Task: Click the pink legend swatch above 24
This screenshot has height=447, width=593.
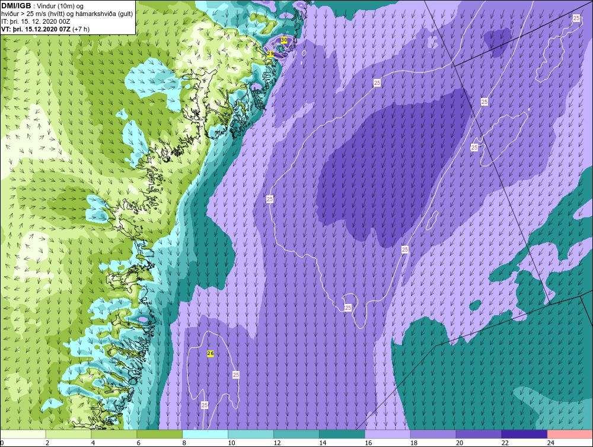Action: (570, 434)
